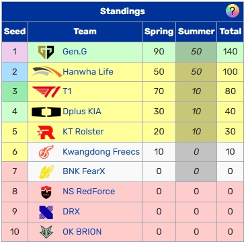Click the Kwangdong Freecs logo
The width and height of the screenshot is (246, 244).
pos(46,152)
